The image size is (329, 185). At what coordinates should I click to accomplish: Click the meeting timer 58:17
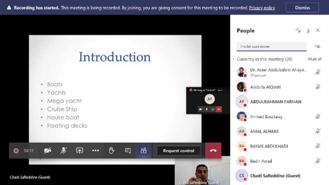tap(29, 150)
